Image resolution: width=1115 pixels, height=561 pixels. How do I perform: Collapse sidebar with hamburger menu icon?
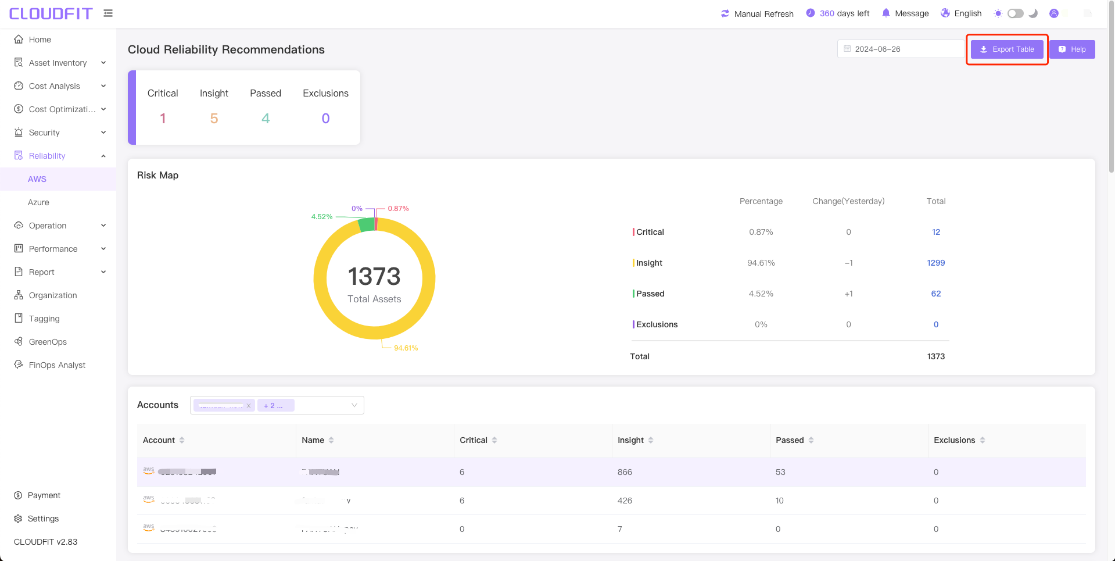pyautogui.click(x=108, y=13)
